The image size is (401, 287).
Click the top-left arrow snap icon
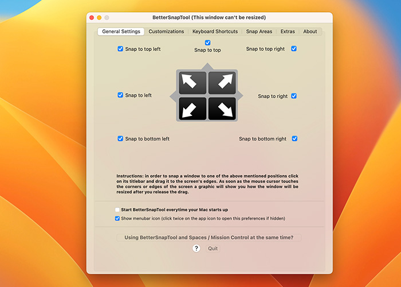[192, 83]
